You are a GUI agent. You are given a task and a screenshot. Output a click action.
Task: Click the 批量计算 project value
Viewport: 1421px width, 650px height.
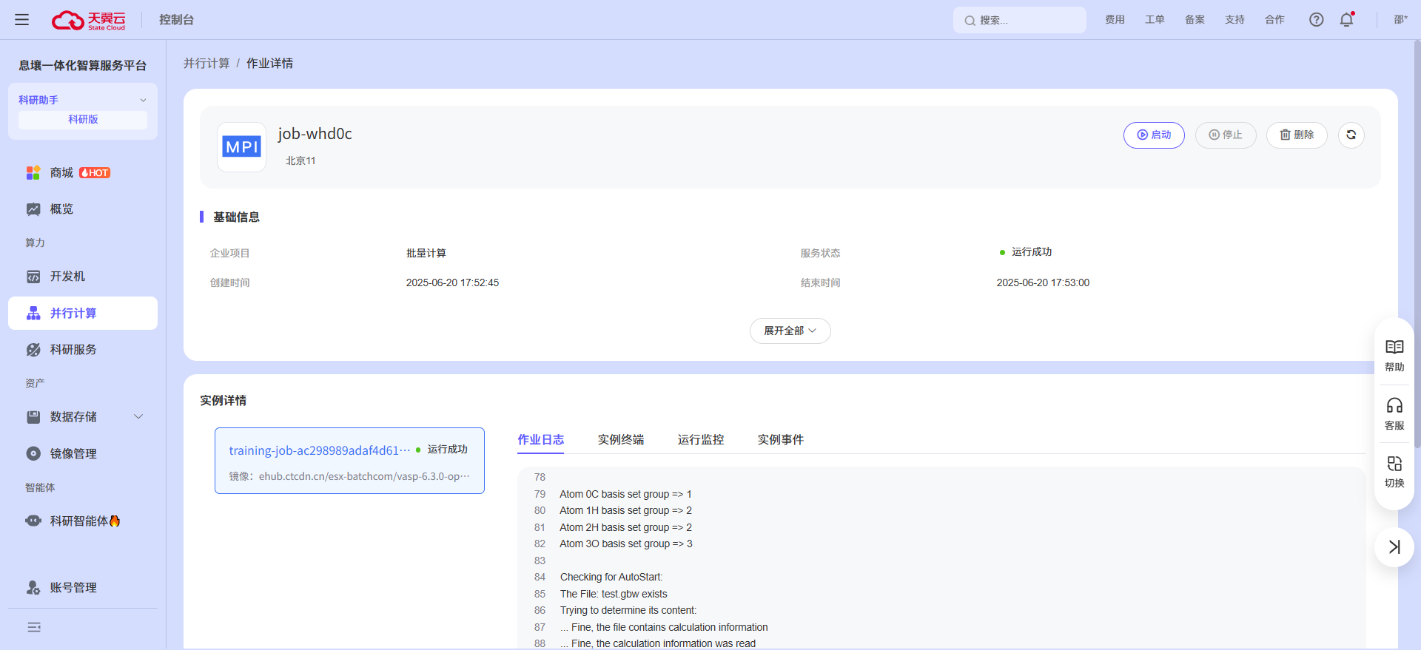point(426,253)
